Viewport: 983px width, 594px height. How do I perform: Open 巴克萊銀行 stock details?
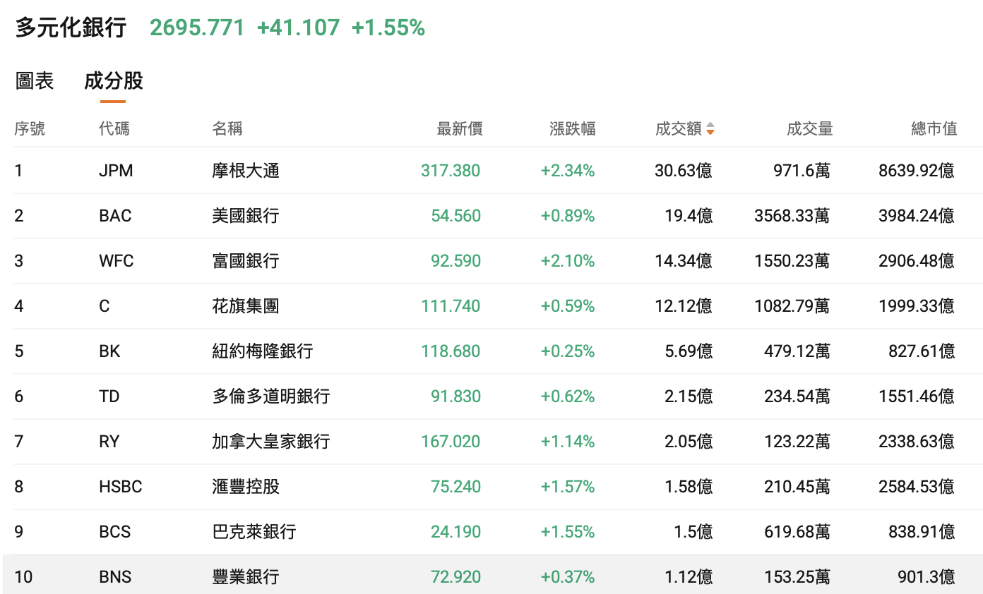[x=254, y=532]
